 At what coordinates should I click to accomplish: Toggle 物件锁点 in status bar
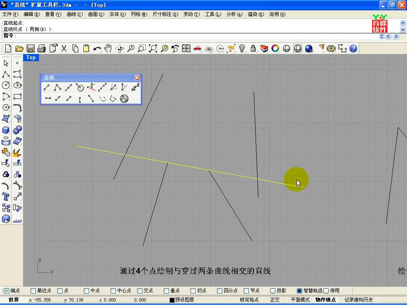[x=326, y=300]
